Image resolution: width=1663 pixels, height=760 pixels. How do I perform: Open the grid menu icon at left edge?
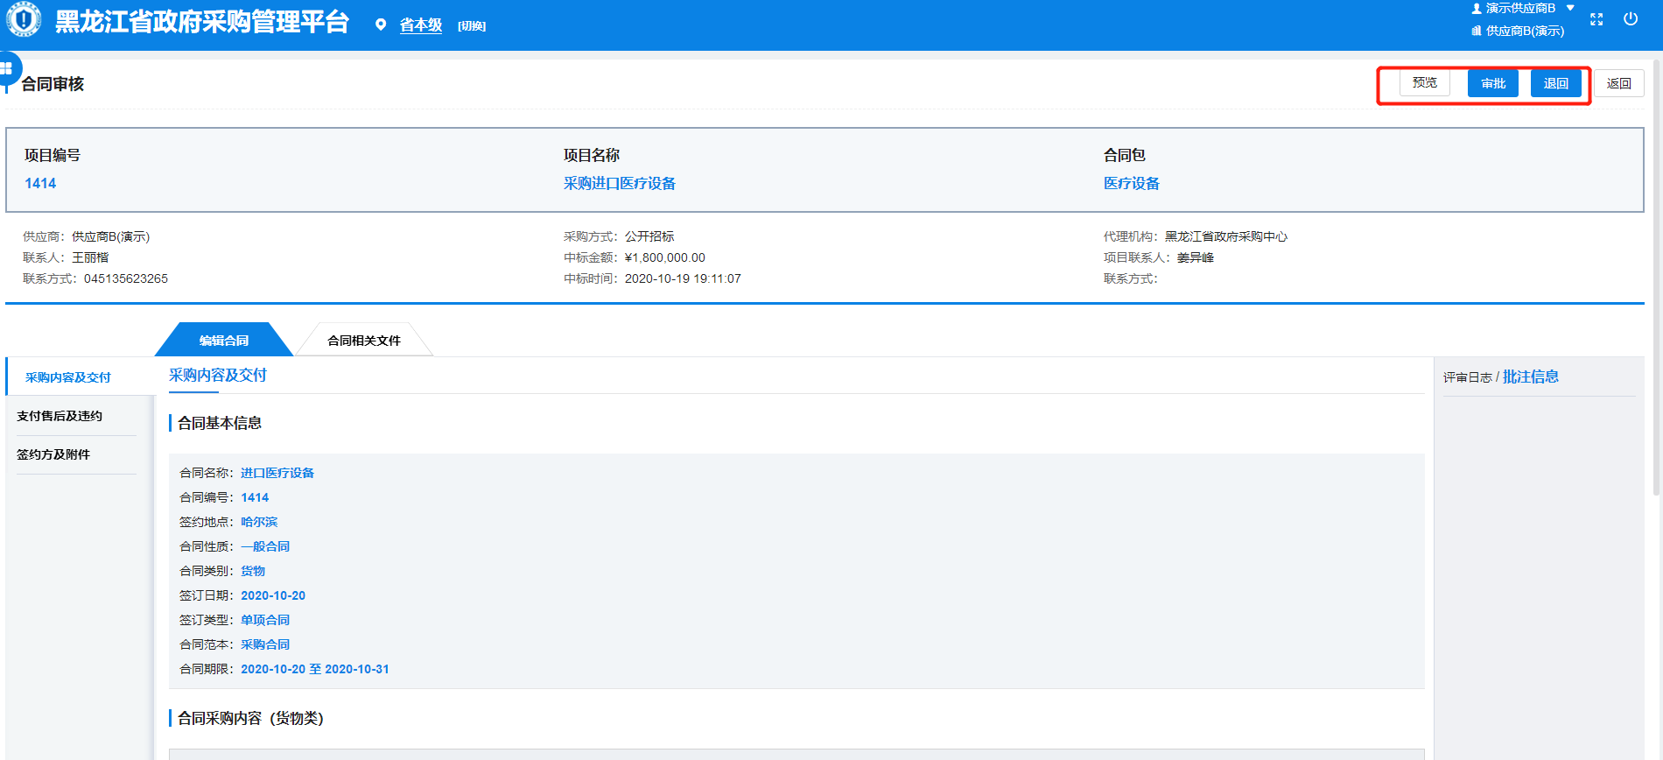pyautogui.click(x=7, y=68)
